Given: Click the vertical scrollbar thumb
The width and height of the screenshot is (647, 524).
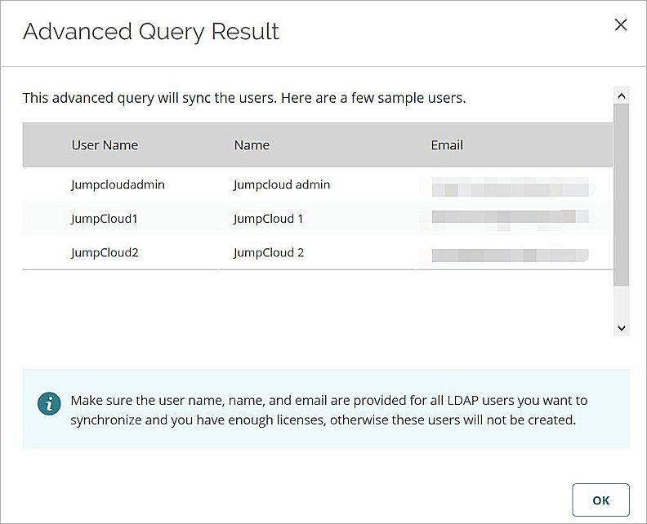Looking at the screenshot, I should point(622,195).
